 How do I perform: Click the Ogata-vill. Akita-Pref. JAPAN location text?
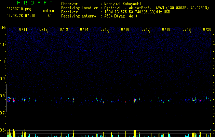pyautogui.click(x=157, y=8)
